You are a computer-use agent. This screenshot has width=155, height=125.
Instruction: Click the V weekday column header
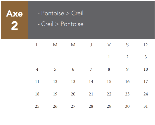pyautogui.click(x=109, y=45)
